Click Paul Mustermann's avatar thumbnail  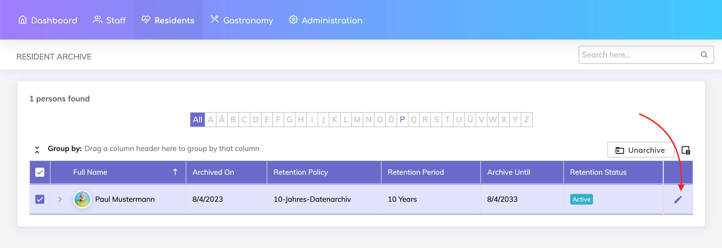[82, 199]
